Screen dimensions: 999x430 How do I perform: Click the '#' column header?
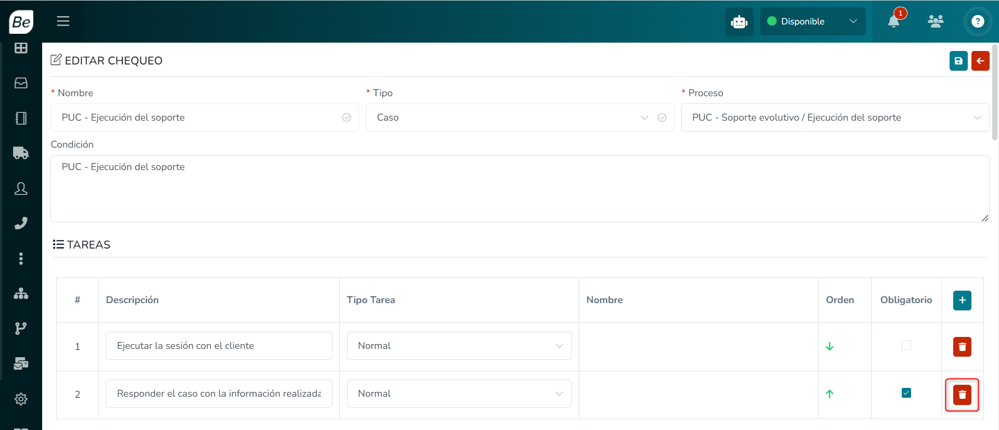78,300
